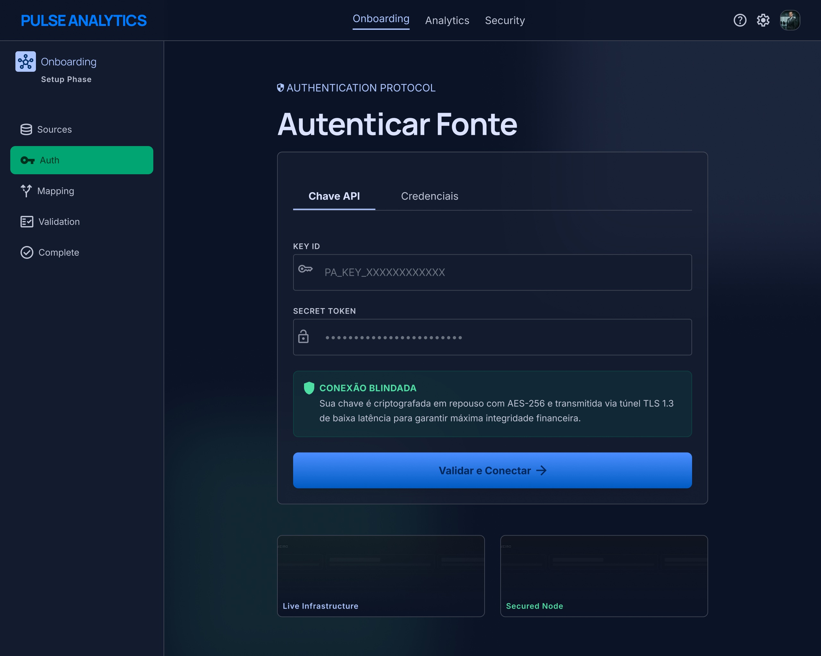Viewport: 821px width, 656px height.
Task: Click the Sources database icon
Action: click(26, 129)
